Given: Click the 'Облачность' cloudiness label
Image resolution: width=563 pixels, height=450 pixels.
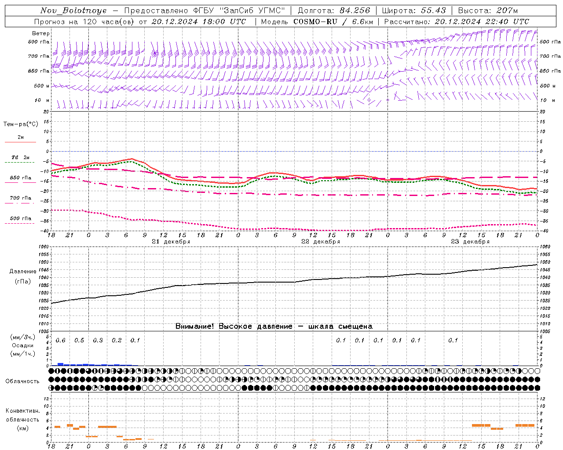Looking at the screenshot, I should pos(22,381).
